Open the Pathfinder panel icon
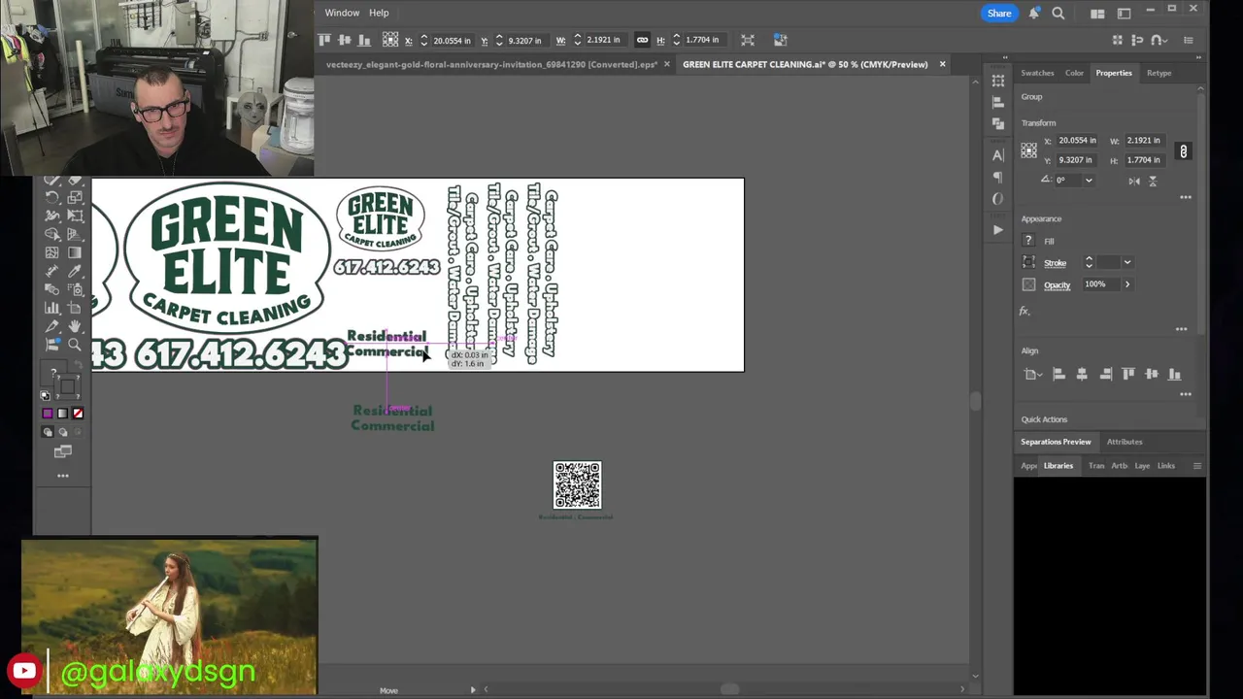 tap(997, 123)
